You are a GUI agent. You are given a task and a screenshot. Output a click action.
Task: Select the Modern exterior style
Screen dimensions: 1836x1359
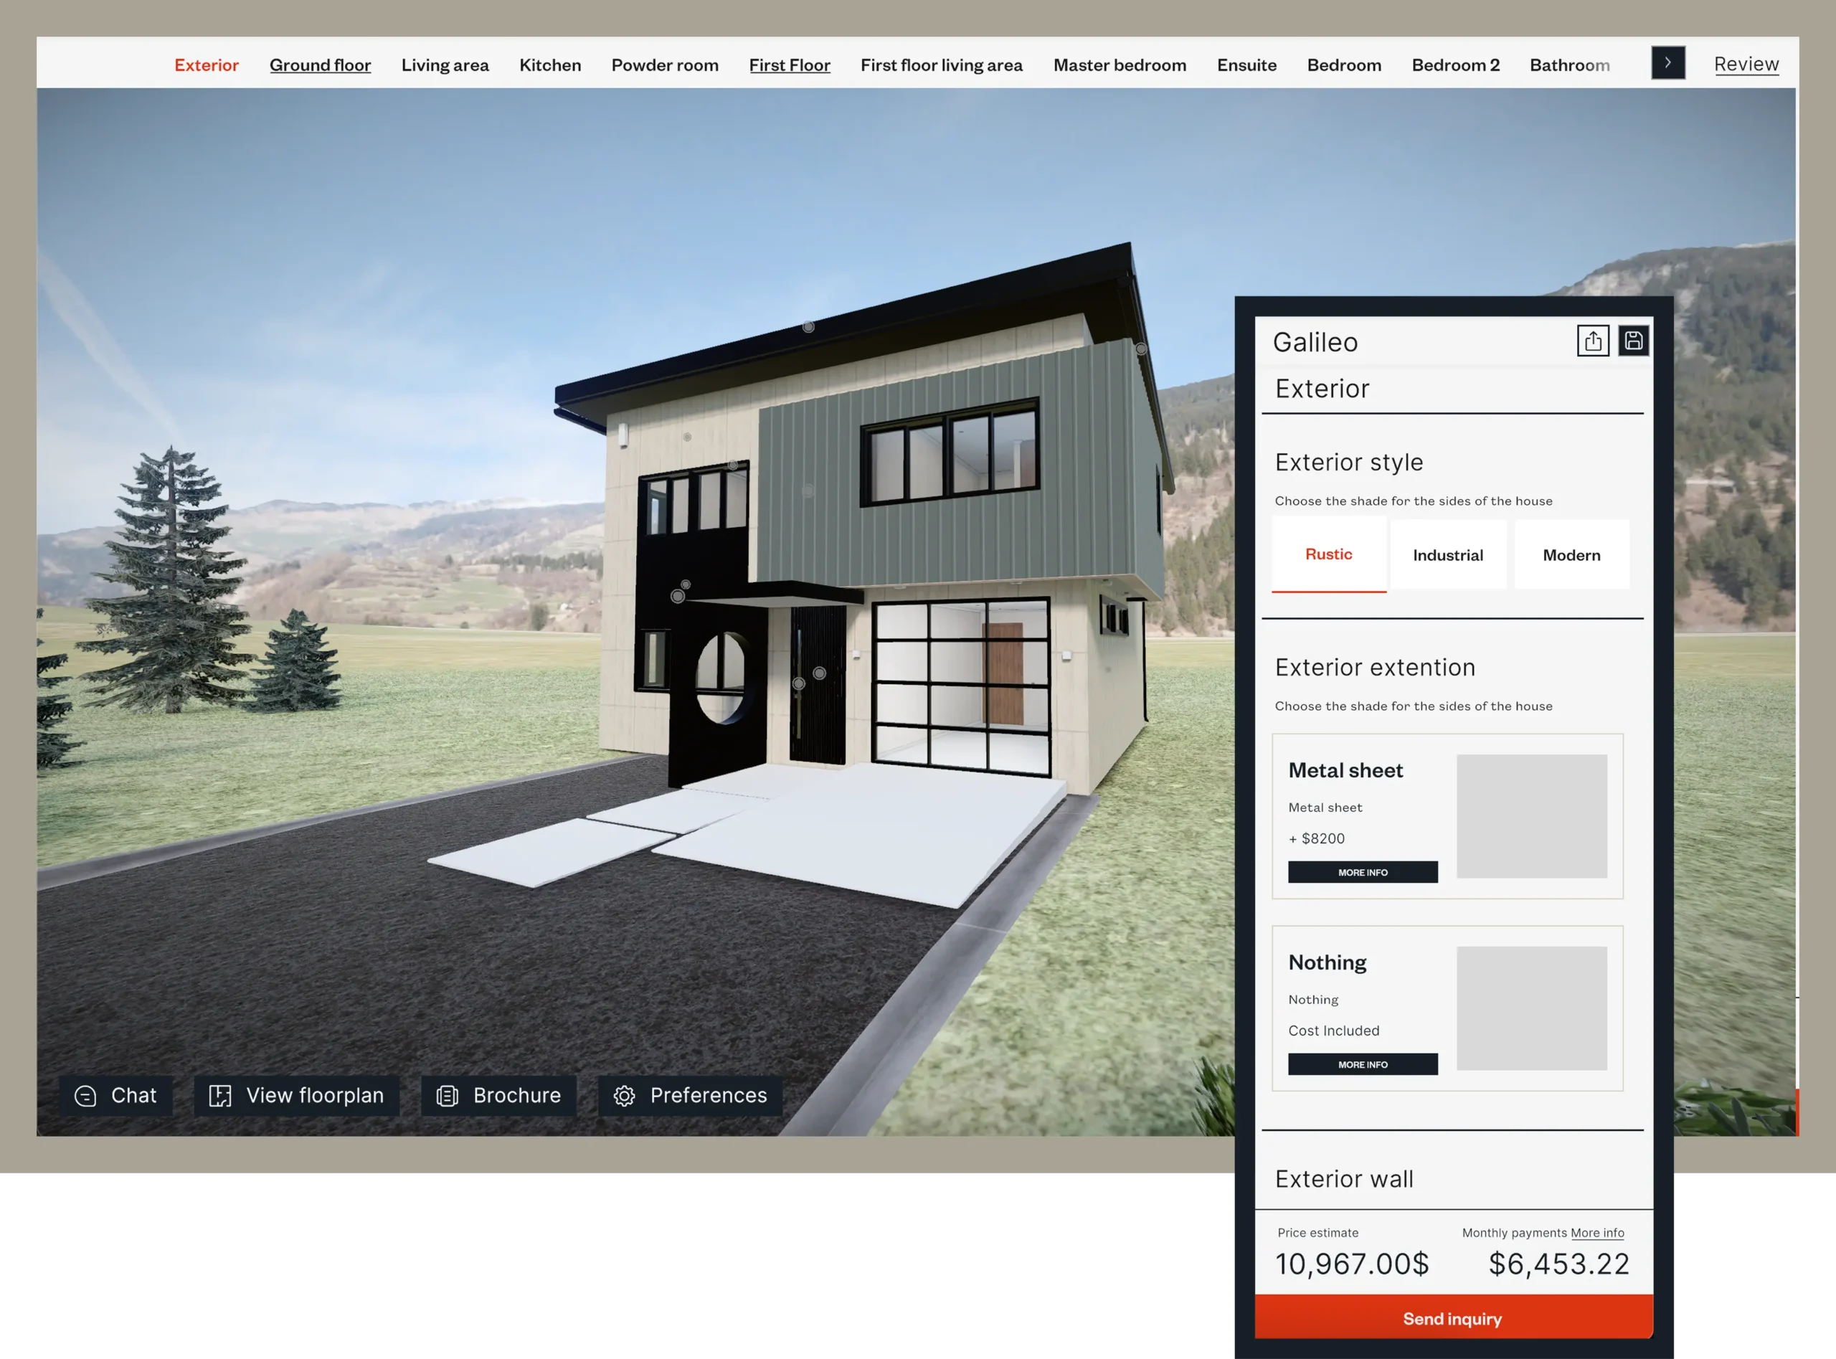tap(1571, 555)
